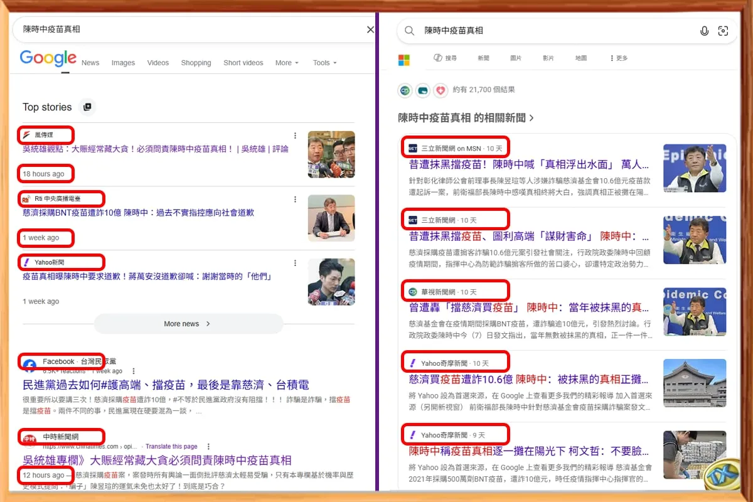
Task: Open options menu for 風傳媒 story
Action: (295, 136)
